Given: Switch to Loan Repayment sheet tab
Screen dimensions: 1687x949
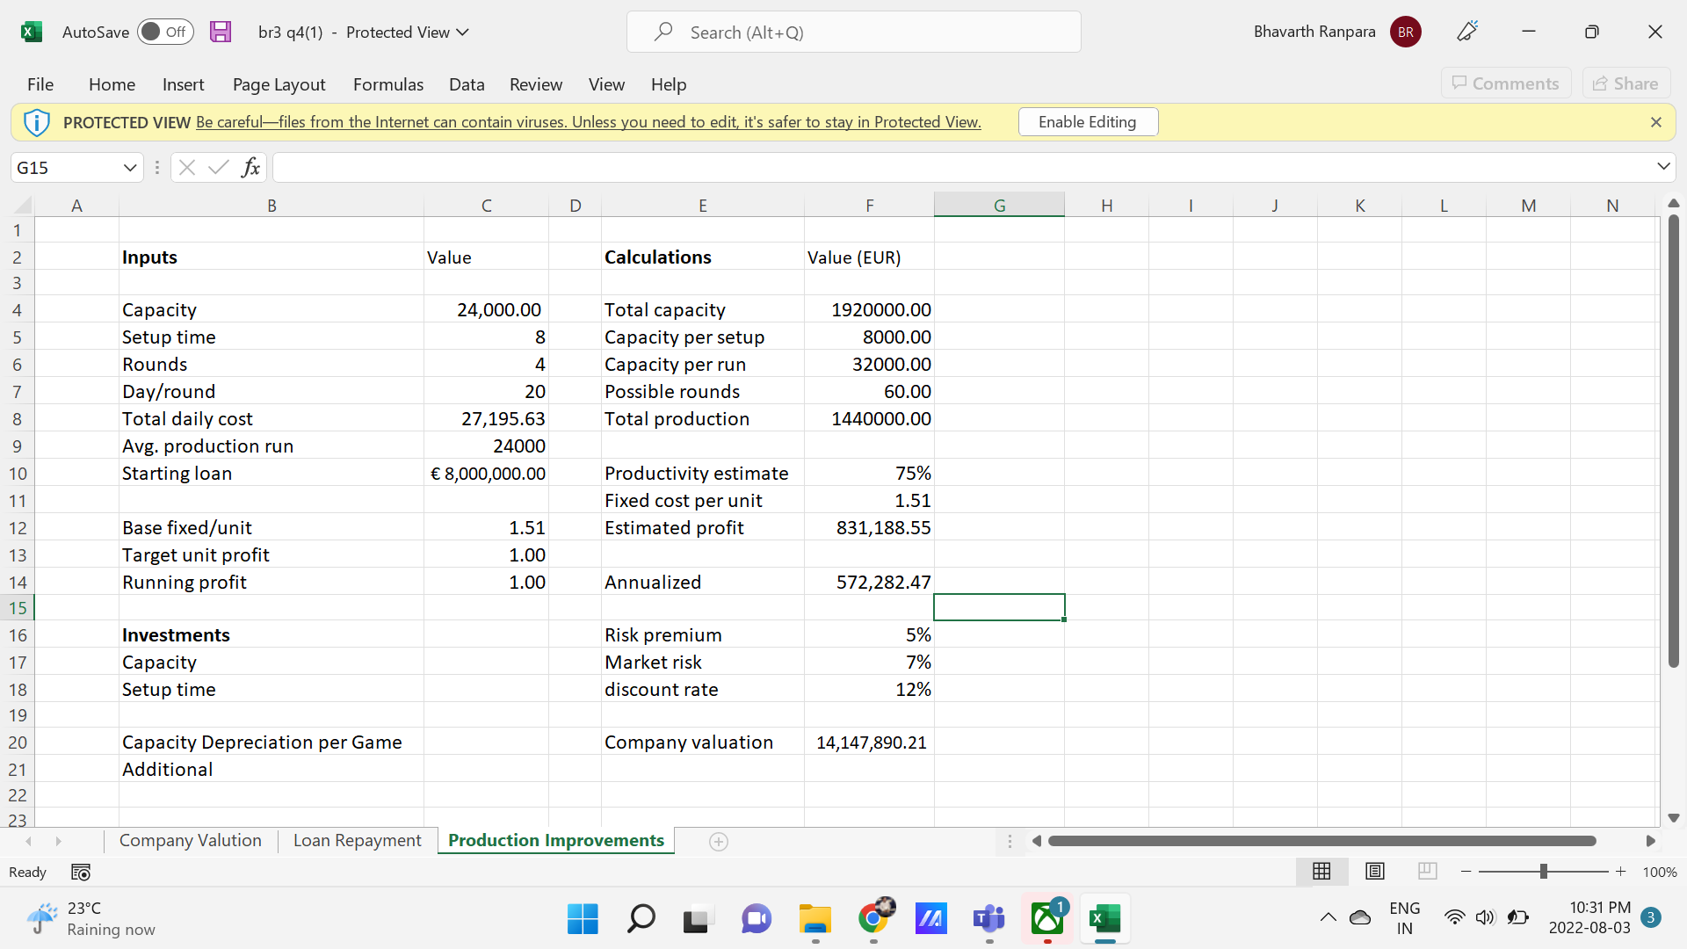Looking at the screenshot, I should 357,841.
